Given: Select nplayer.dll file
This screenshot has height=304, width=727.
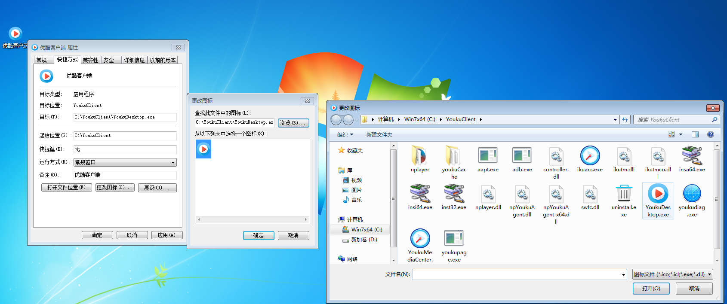Looking at the screenshot, I should tap(488, 197).
